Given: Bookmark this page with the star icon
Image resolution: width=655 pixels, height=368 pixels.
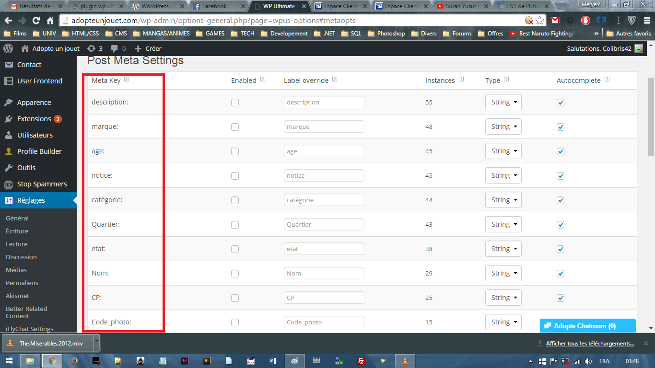Looking at the screenshot, I should pos(540,20).
